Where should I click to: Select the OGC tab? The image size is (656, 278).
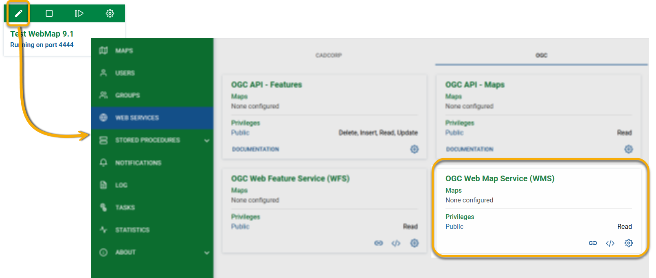tap(541, 55)
